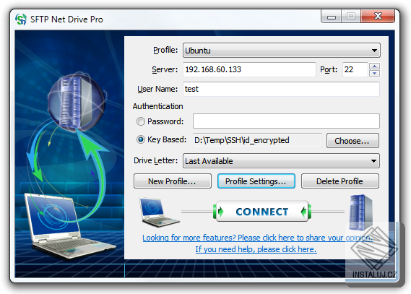Open the Drive Letter dropdown
Viewport: 411px width, 294px height.
pyautogui.click(x=281, y=161)
